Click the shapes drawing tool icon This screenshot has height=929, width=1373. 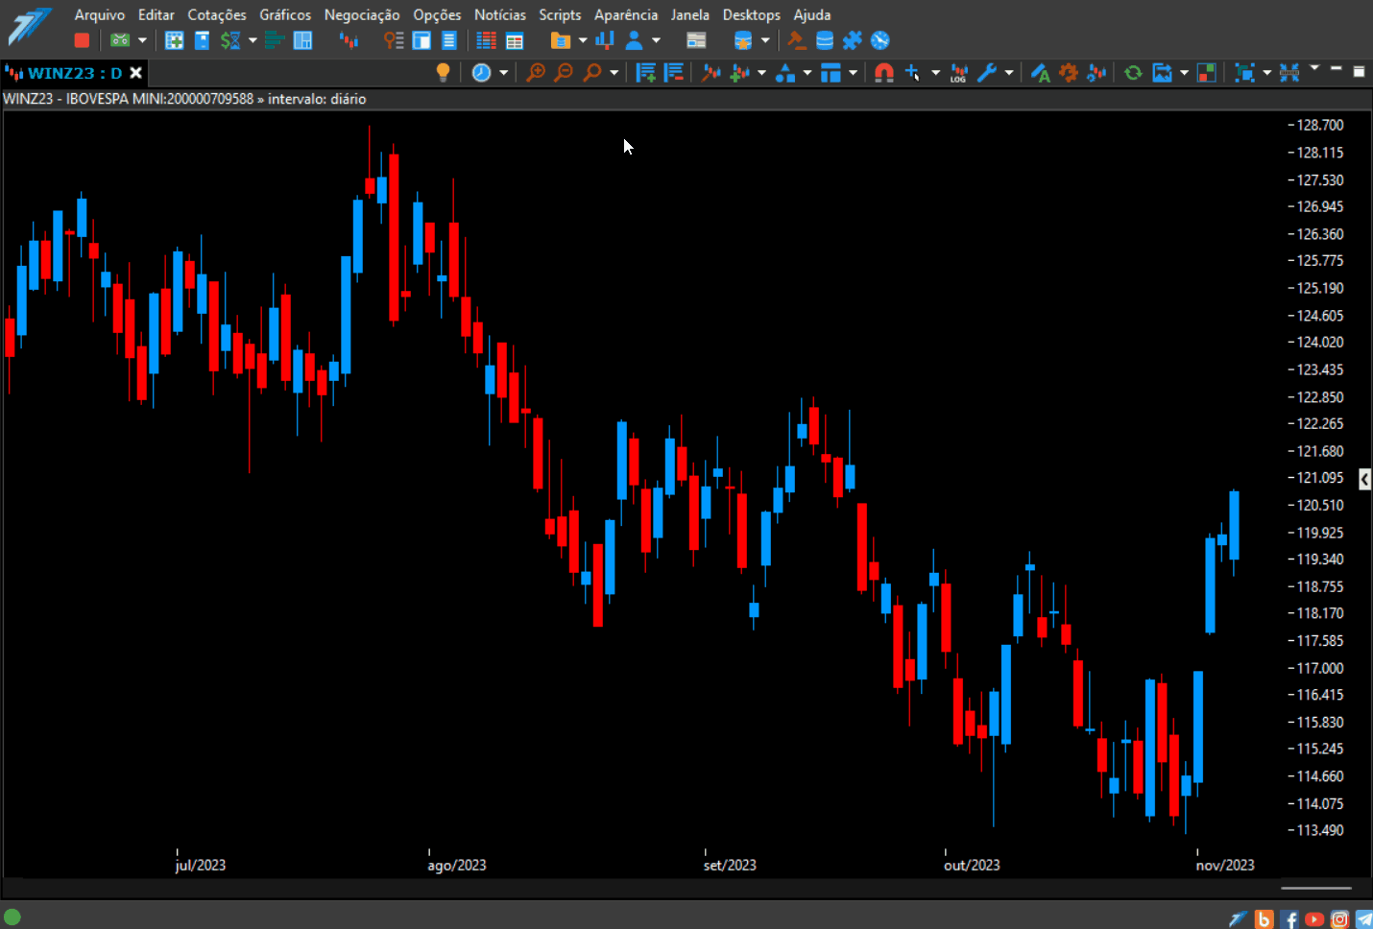pyautogui.click(x=785, y=73)
